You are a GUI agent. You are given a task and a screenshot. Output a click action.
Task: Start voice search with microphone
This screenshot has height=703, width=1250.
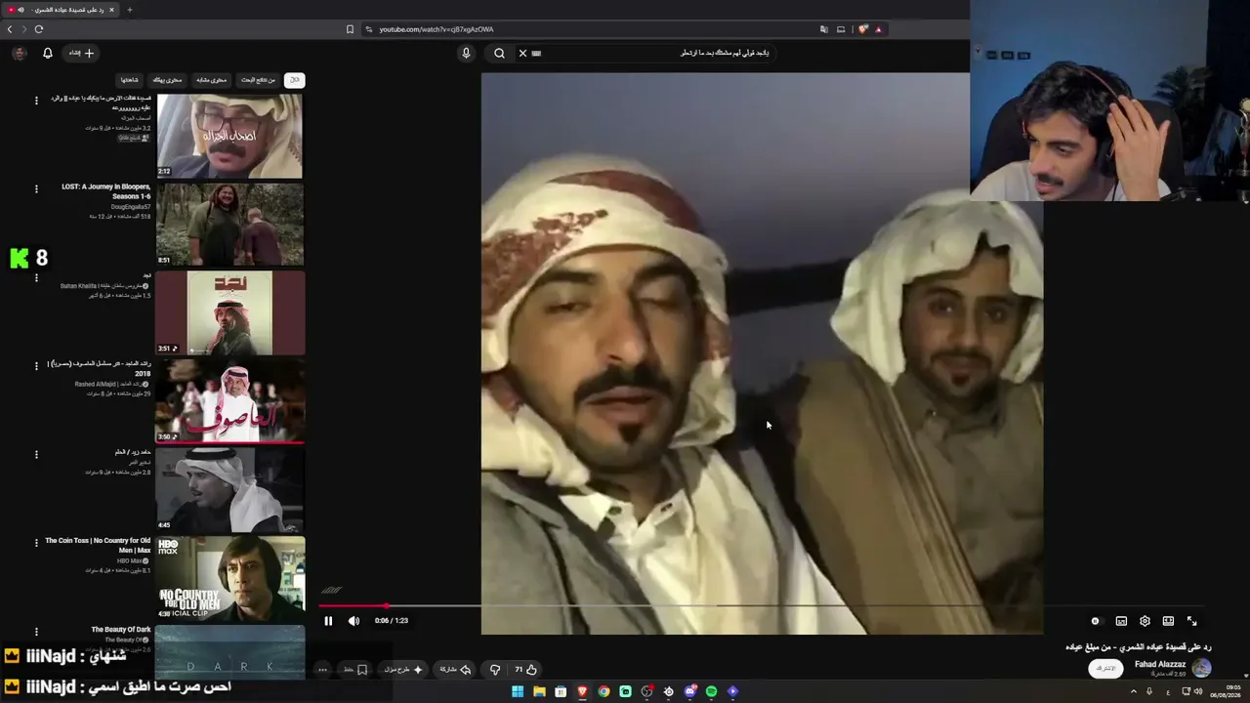pos(466,53)
